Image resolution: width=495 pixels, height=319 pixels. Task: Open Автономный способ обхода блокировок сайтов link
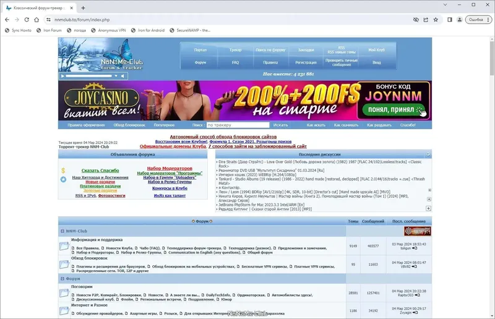[223, 137]
